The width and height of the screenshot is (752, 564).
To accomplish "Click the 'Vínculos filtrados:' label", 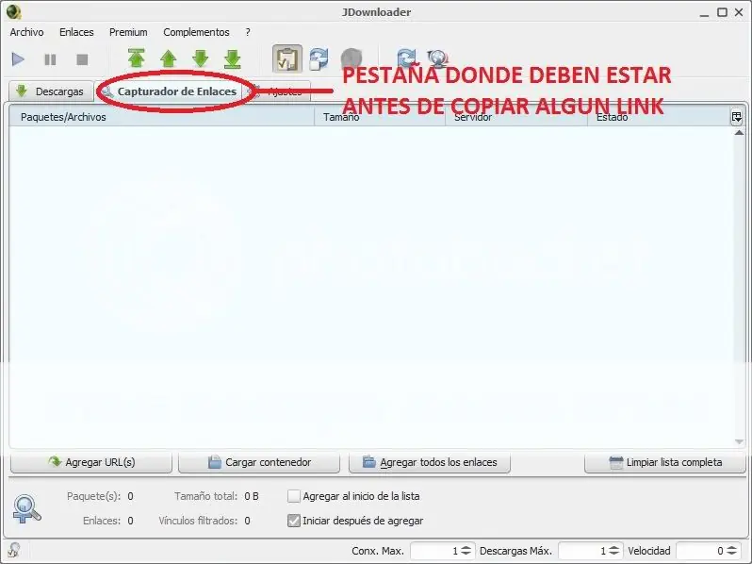I will (198, 521).
